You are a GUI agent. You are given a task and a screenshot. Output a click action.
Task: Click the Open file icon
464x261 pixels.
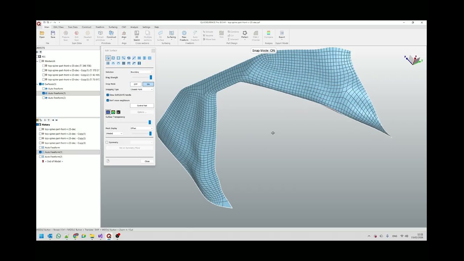(42, 33)
